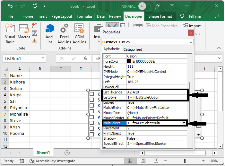Click the horizontal scrollbar right arrow
The width and height of the screenshot is (225, 166).
pos(214,153)
